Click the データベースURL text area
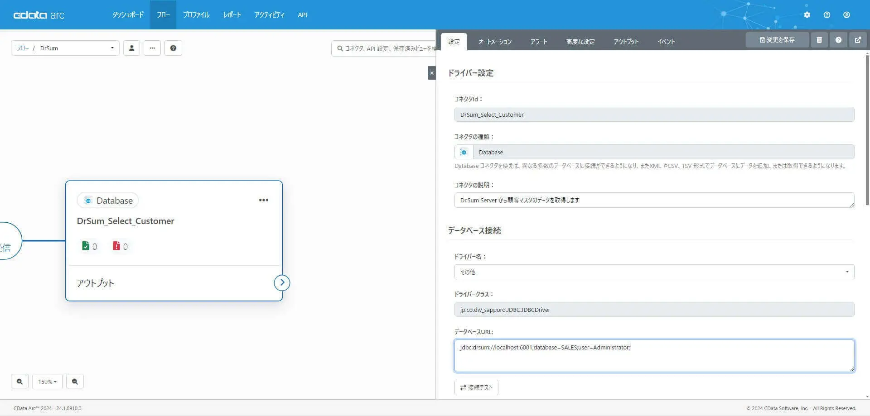This screenshot has height=416, width=870. 654,356
